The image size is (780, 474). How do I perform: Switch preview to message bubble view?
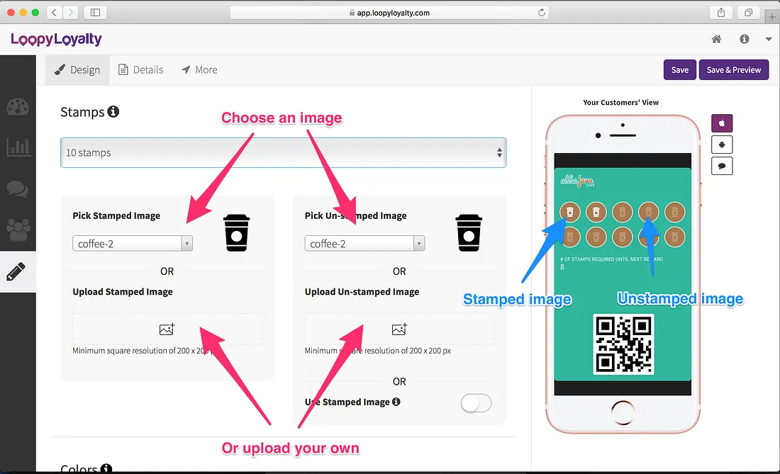coord(722,166)
